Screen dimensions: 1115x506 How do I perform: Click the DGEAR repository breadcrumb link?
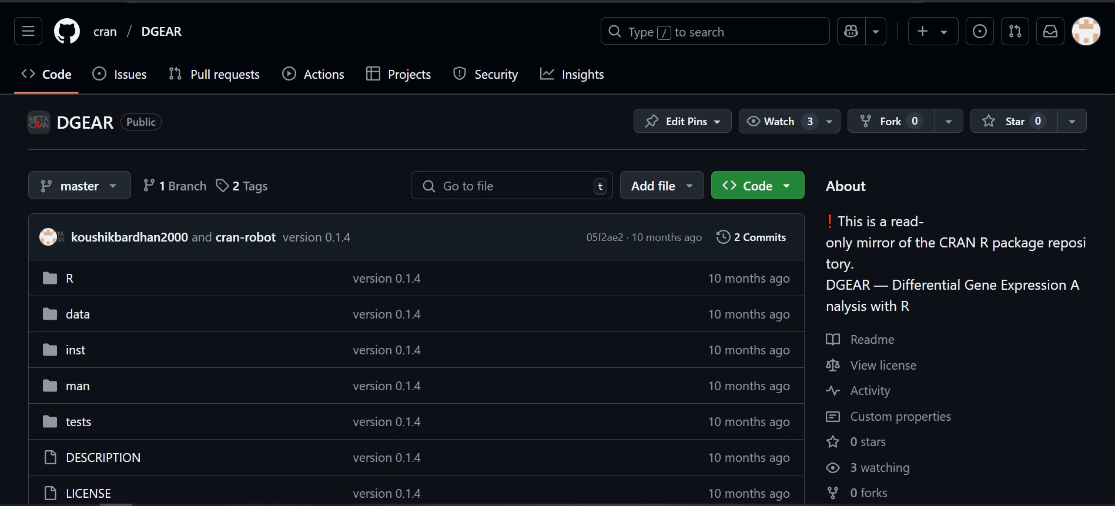[162, 32]
